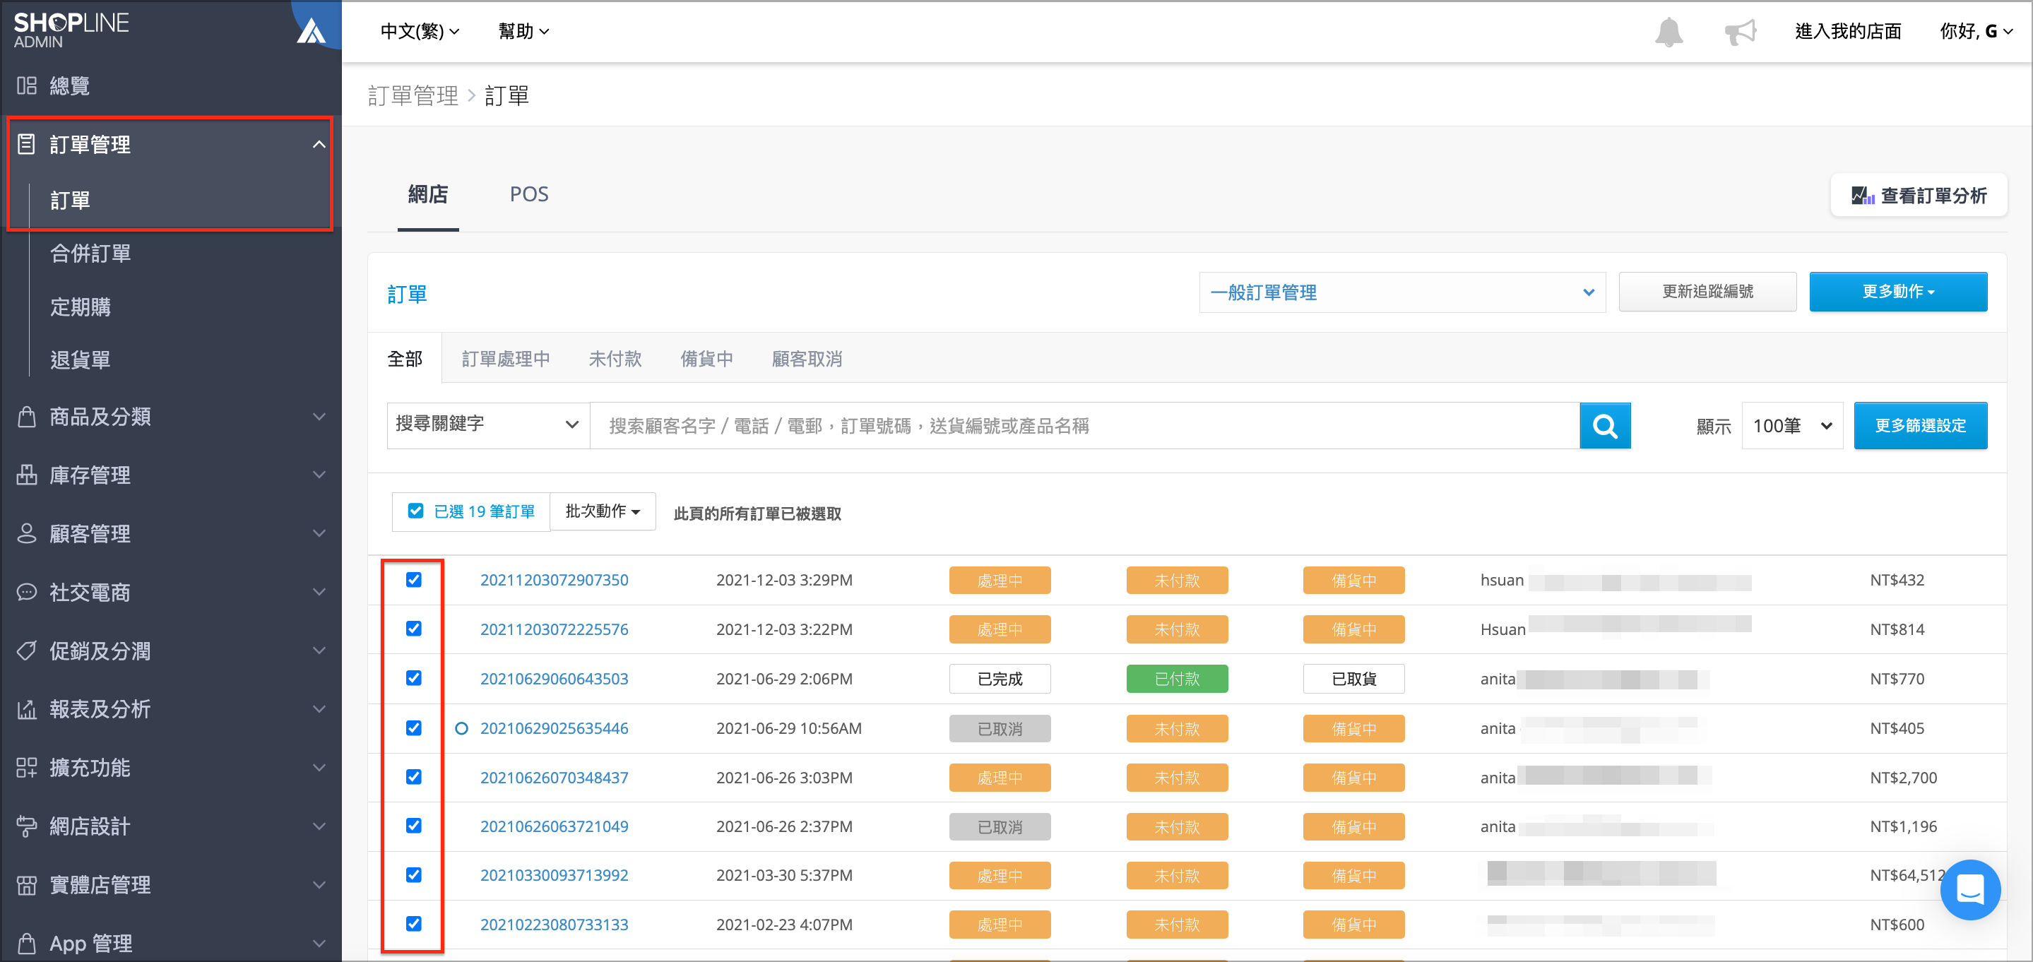
Task: Open the notifications bell
Action: coord(1669,32)
